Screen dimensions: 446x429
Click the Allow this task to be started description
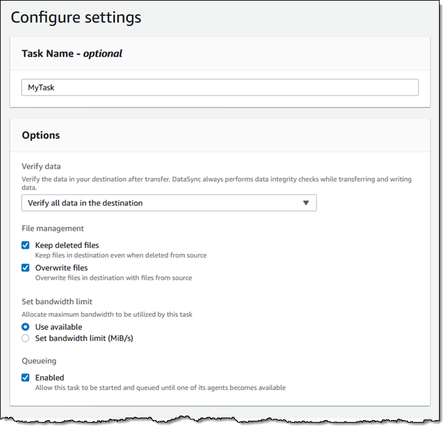click(160, 388)
